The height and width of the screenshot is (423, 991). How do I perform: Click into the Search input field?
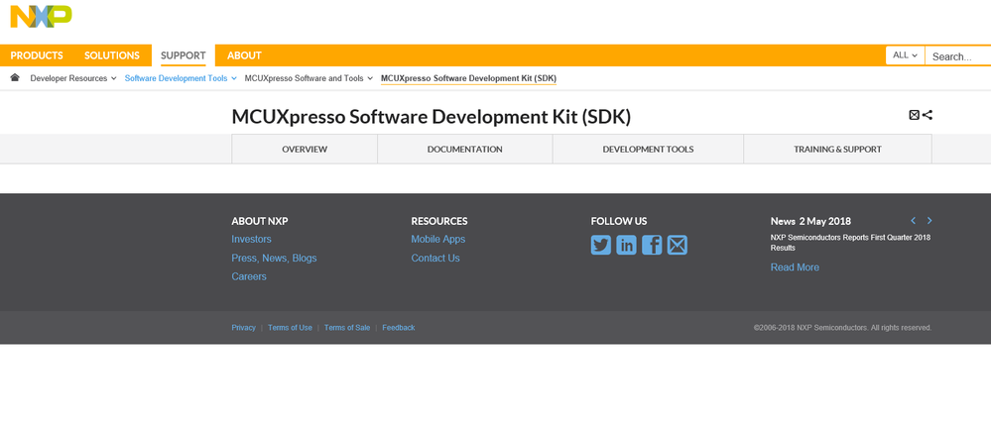click(958, 56)
